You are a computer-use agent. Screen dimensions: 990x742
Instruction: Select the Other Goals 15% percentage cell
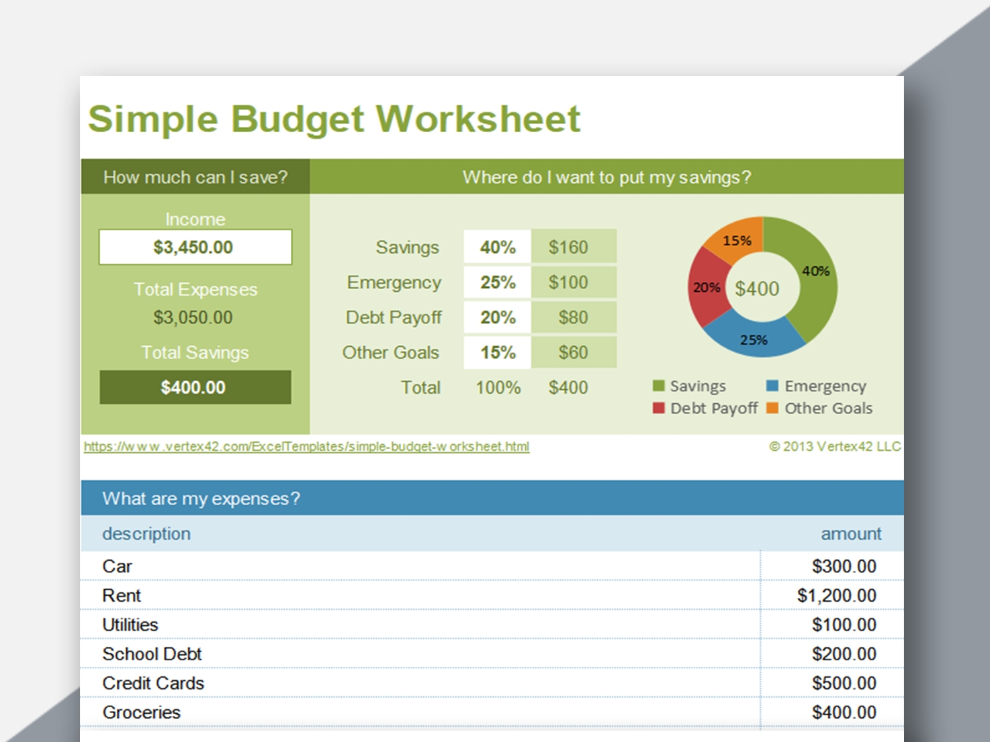tap(497, 352)
